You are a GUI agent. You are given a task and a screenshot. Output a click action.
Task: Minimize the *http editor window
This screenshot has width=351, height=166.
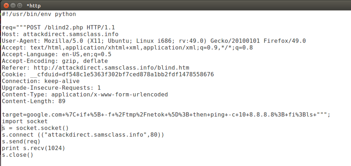[x=13, y=5]
